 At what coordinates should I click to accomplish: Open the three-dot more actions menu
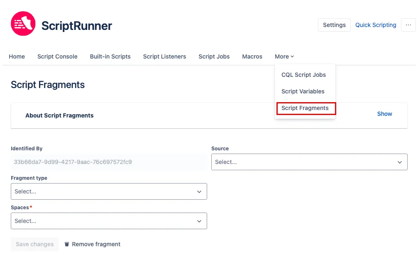[408, 25]
